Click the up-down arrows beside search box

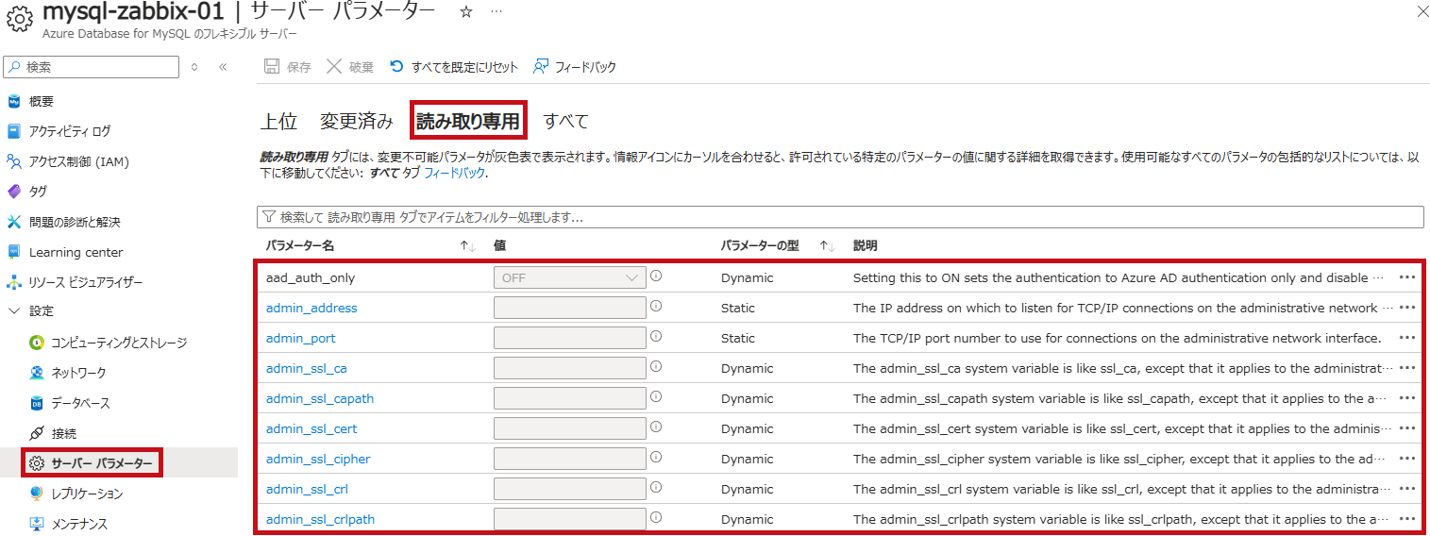point(194,67)
